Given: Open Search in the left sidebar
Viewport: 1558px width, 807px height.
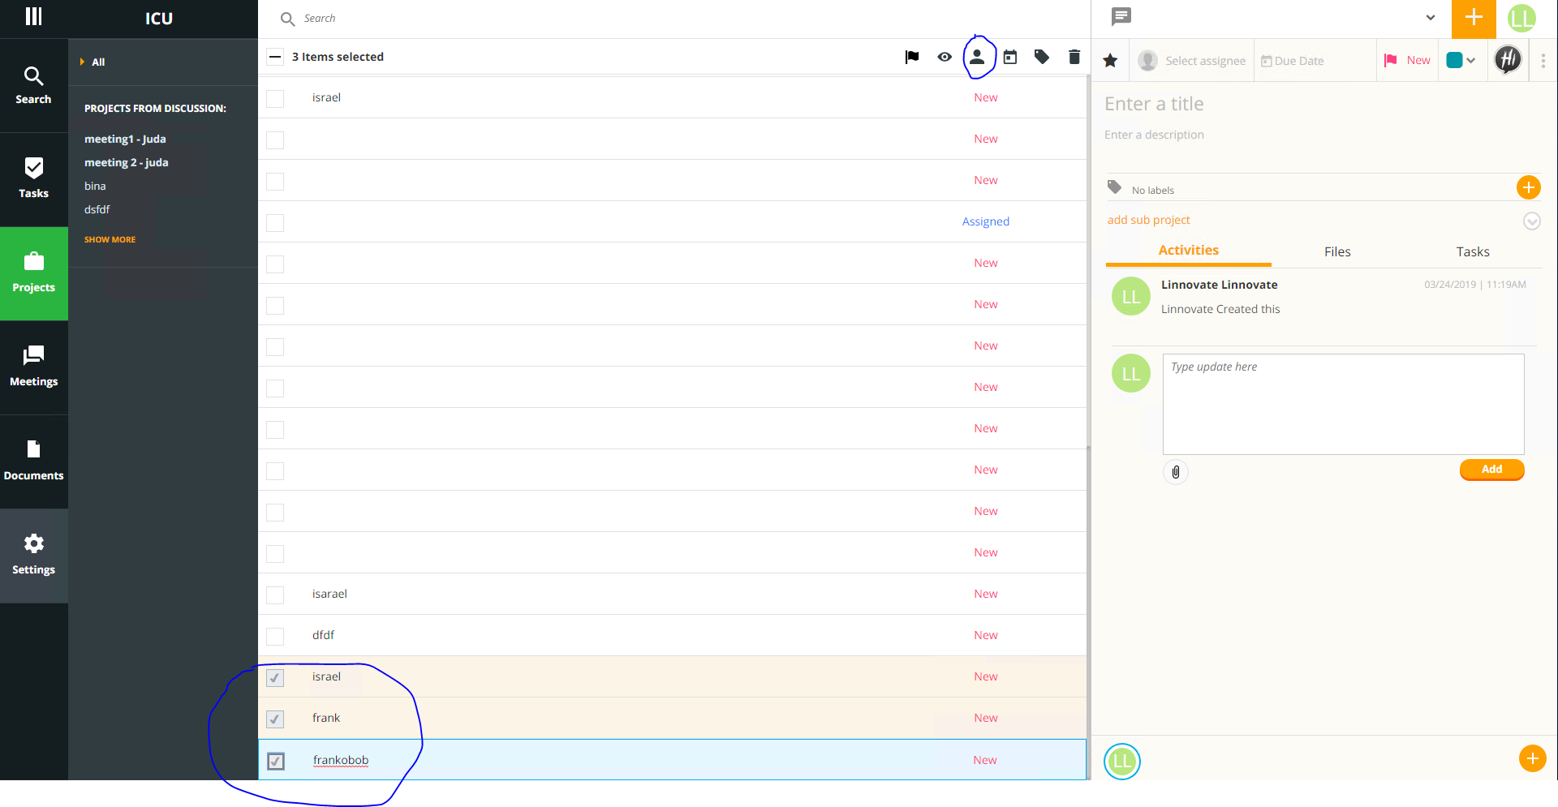Looking at the screenshot, I should [x=33, y=85].
